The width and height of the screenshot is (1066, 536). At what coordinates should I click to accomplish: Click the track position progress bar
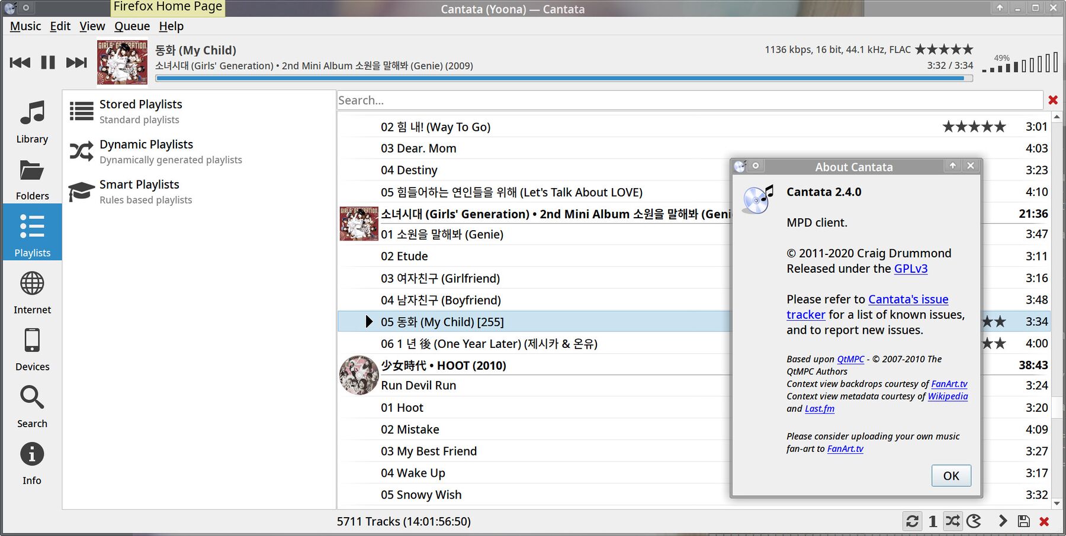[x=564, y=78]
